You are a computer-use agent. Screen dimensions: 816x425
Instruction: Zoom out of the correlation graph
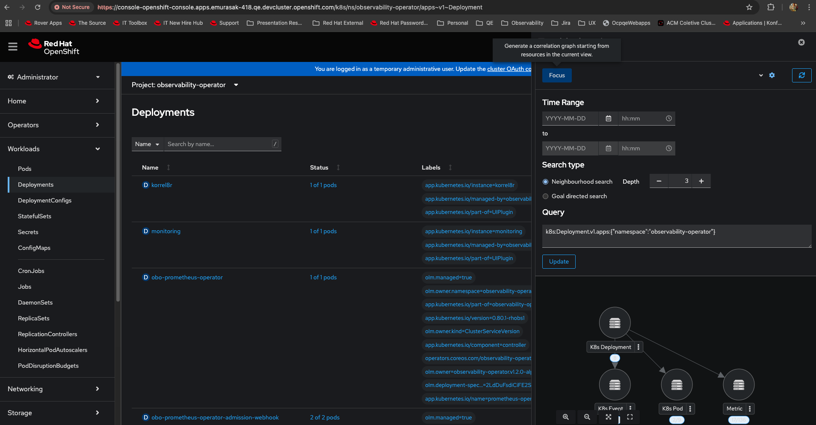pos(587,417)
